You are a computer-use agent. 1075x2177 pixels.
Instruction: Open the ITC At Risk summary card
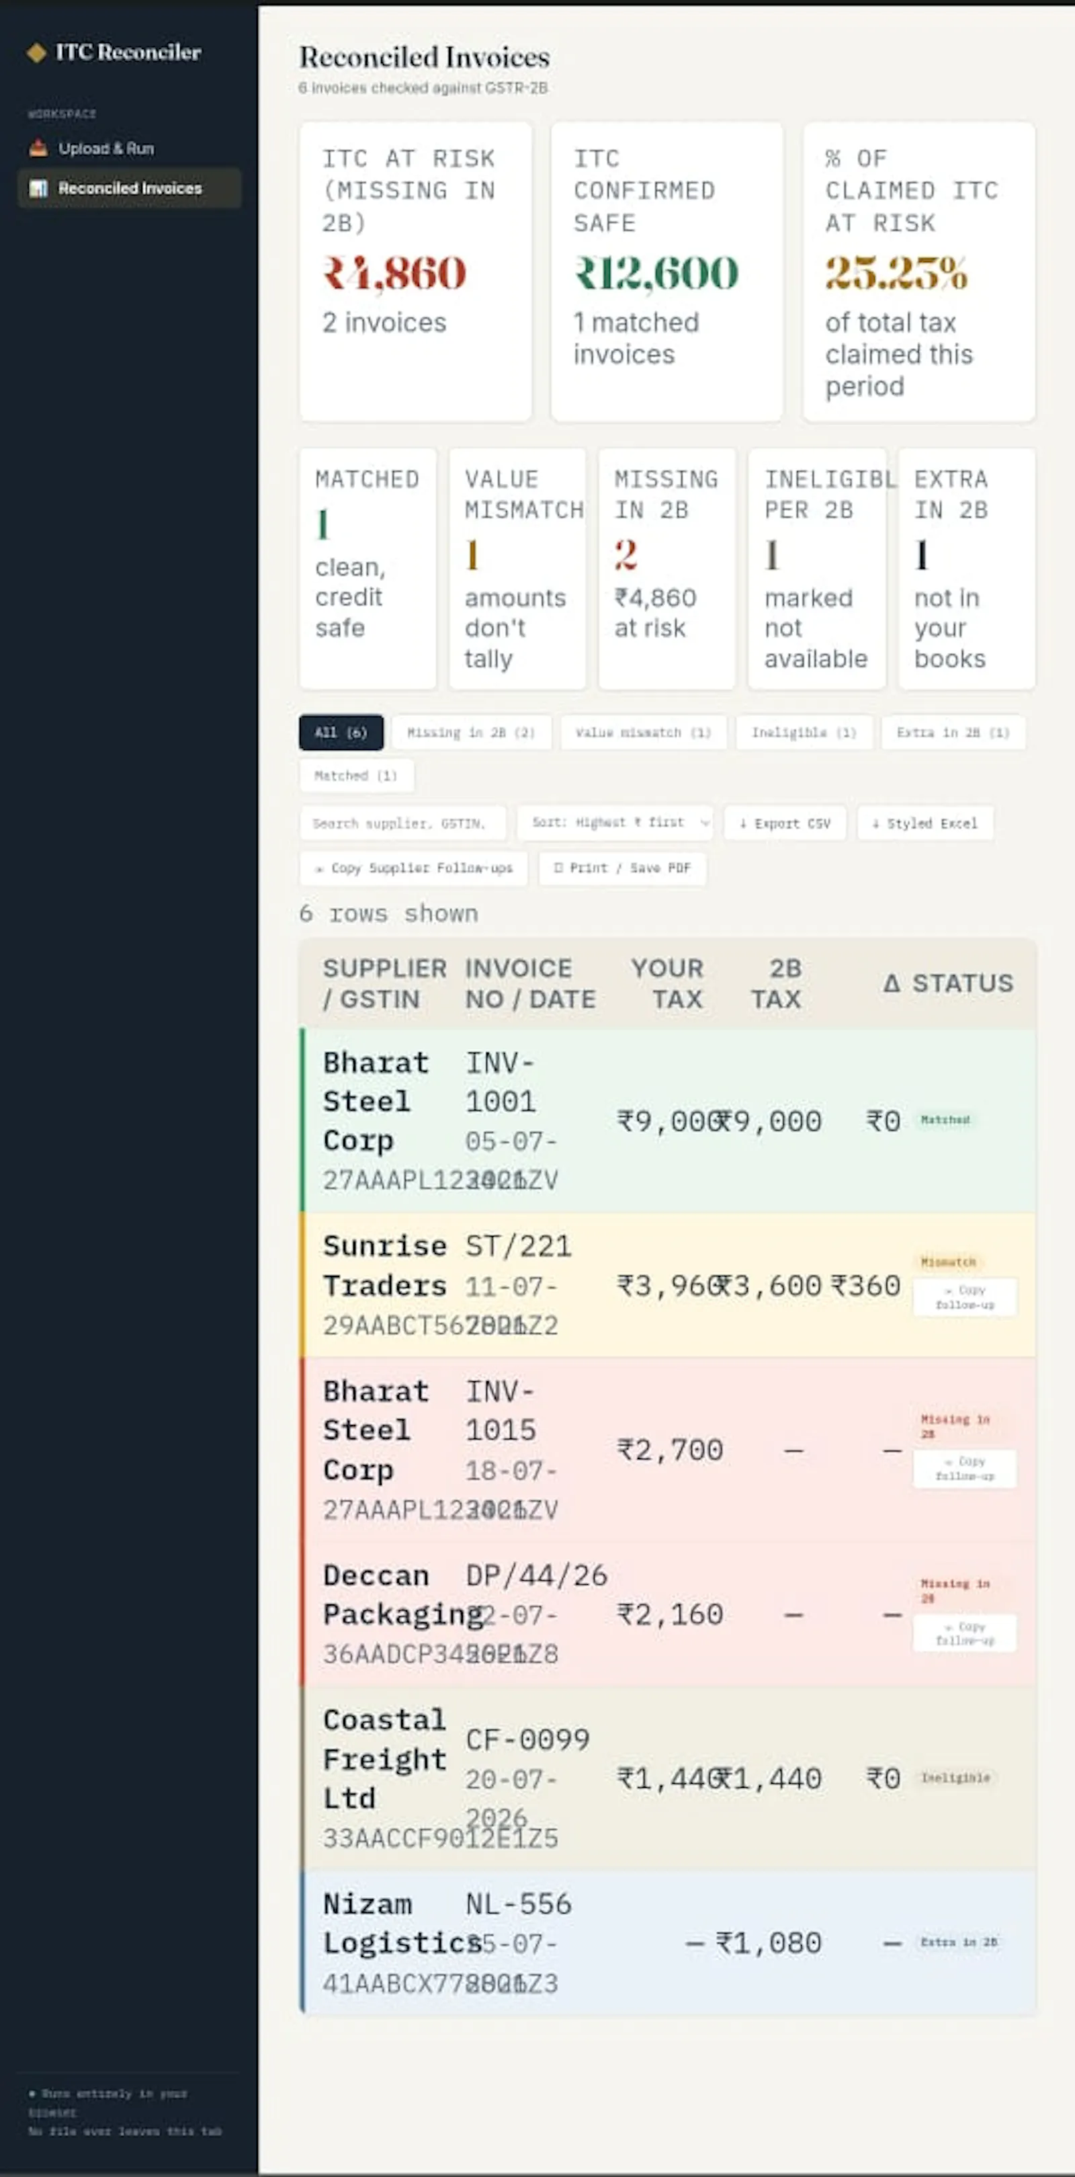point(415,272)
